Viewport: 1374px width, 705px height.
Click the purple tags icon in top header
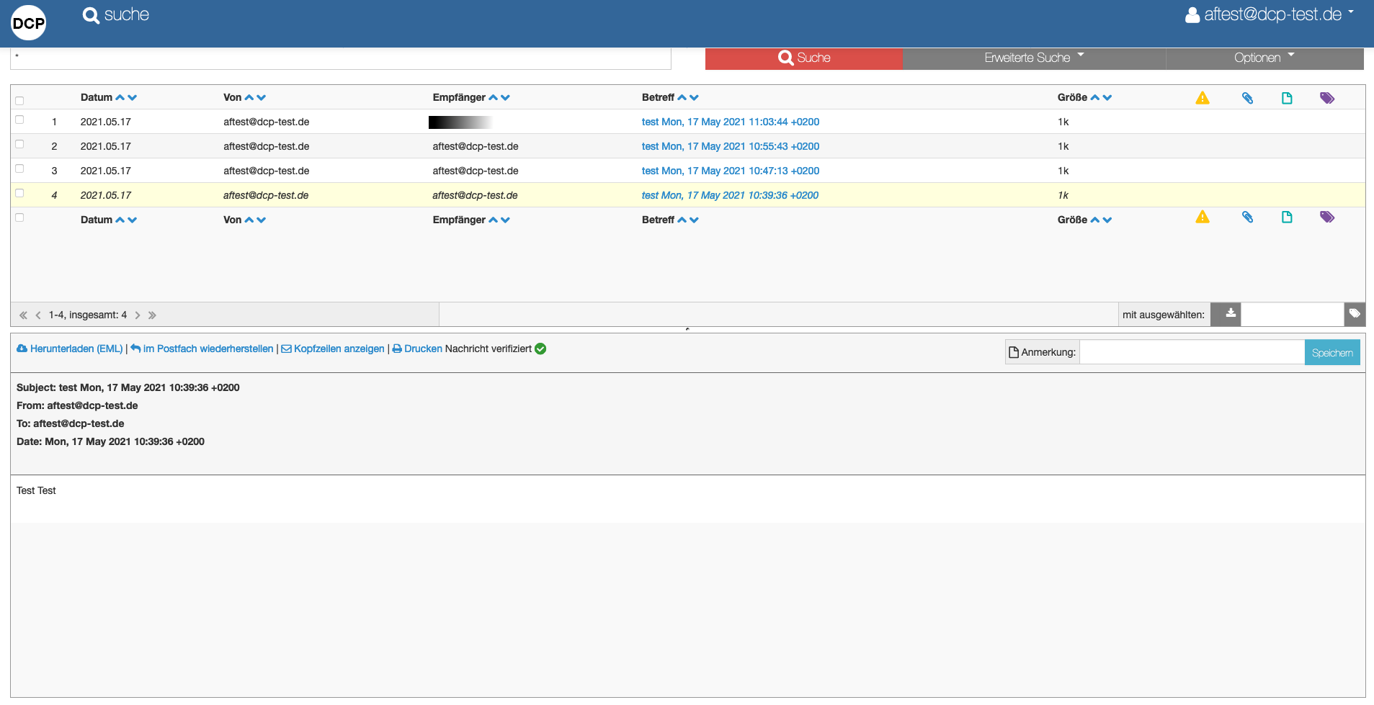pyautogui.click(x=1327, y=98)
